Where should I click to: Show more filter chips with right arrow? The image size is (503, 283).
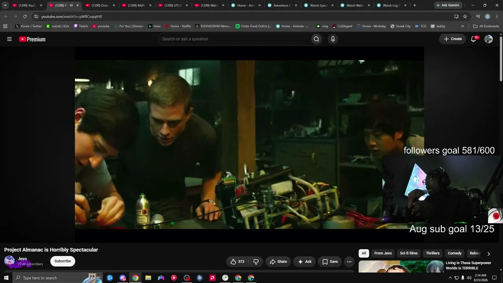[488, 254]
